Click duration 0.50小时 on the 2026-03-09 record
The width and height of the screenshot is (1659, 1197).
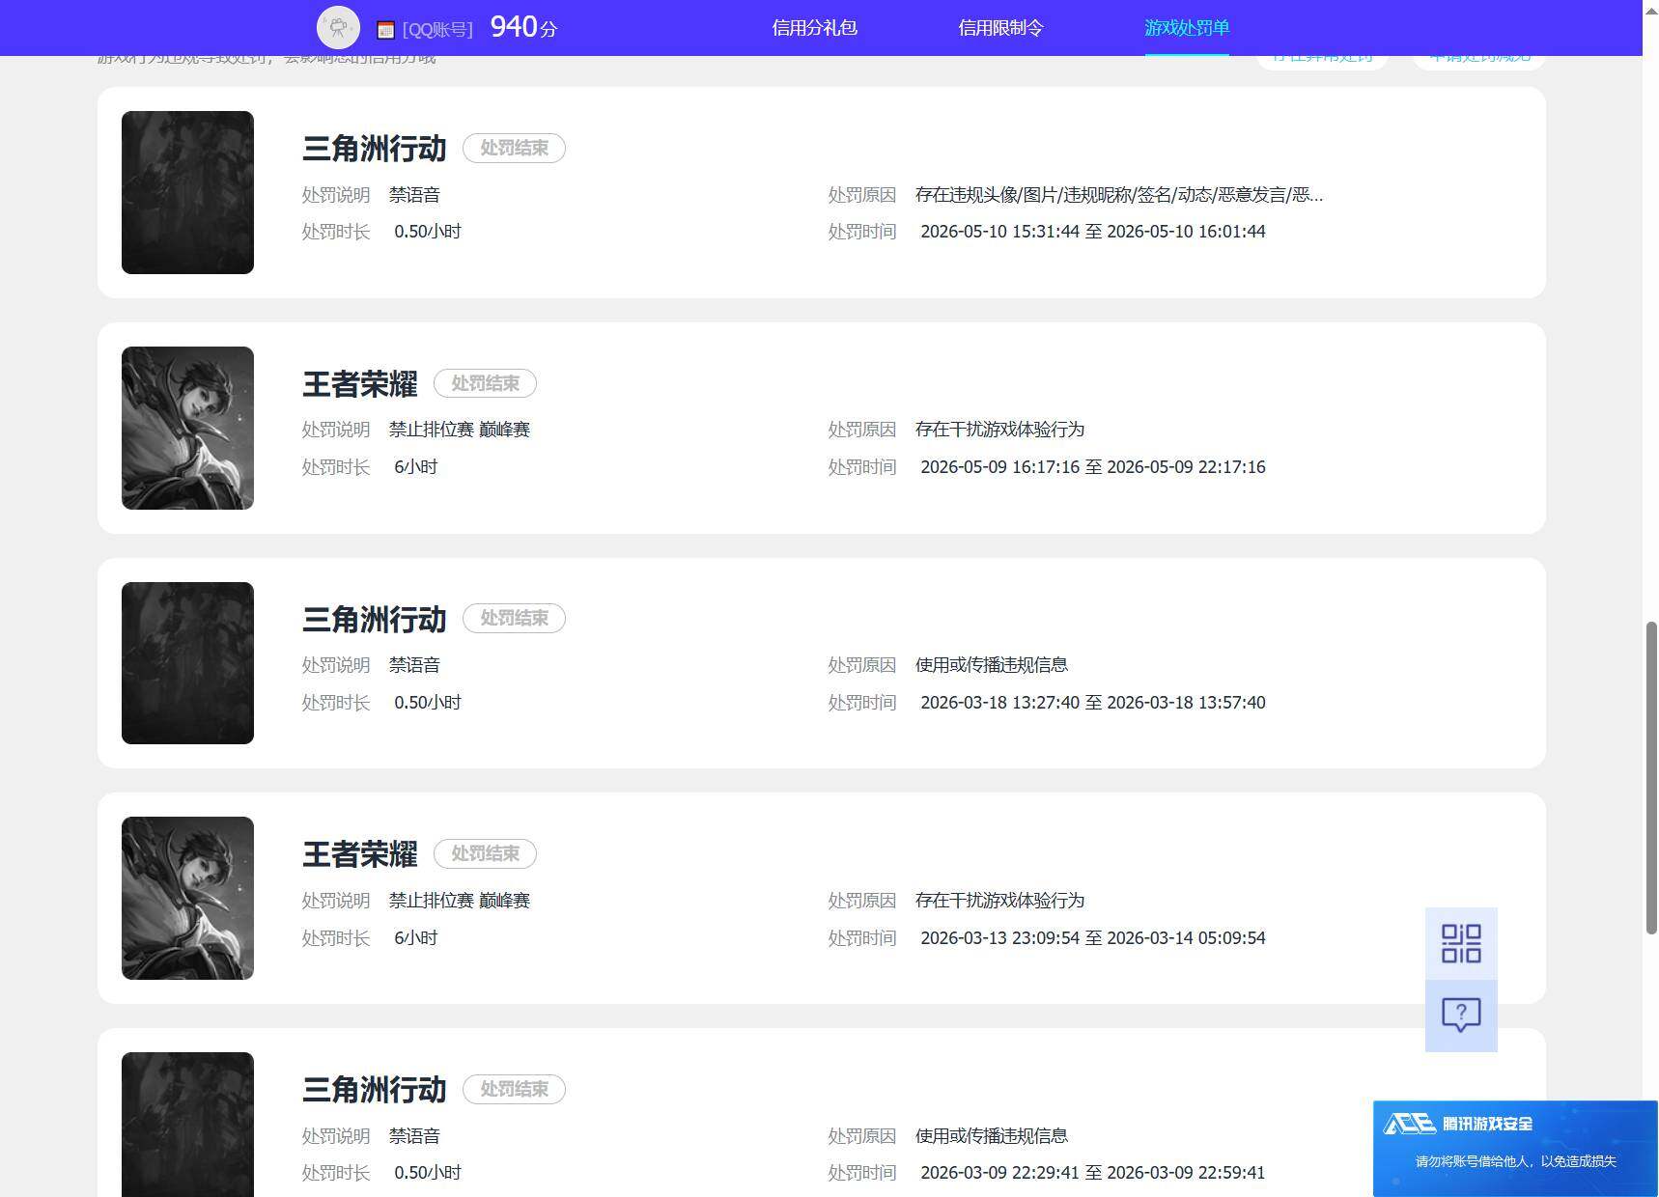[x=428, y=1173]
